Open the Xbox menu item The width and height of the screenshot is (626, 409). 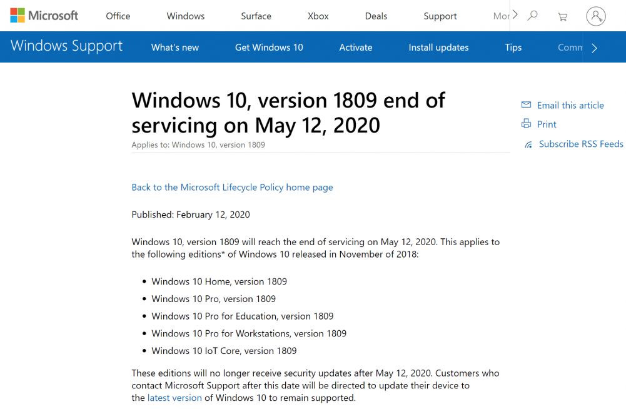[x=318, y=16]
